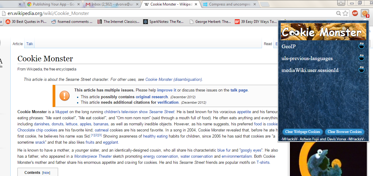Image resolution: width=373 pixels, height=176 pixels.
Task: Click the Cookie Monster popup banner title
Action: [x=323, y=32]
